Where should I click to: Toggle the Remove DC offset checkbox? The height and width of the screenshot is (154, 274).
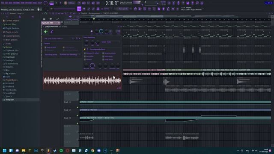coord(85,53)
